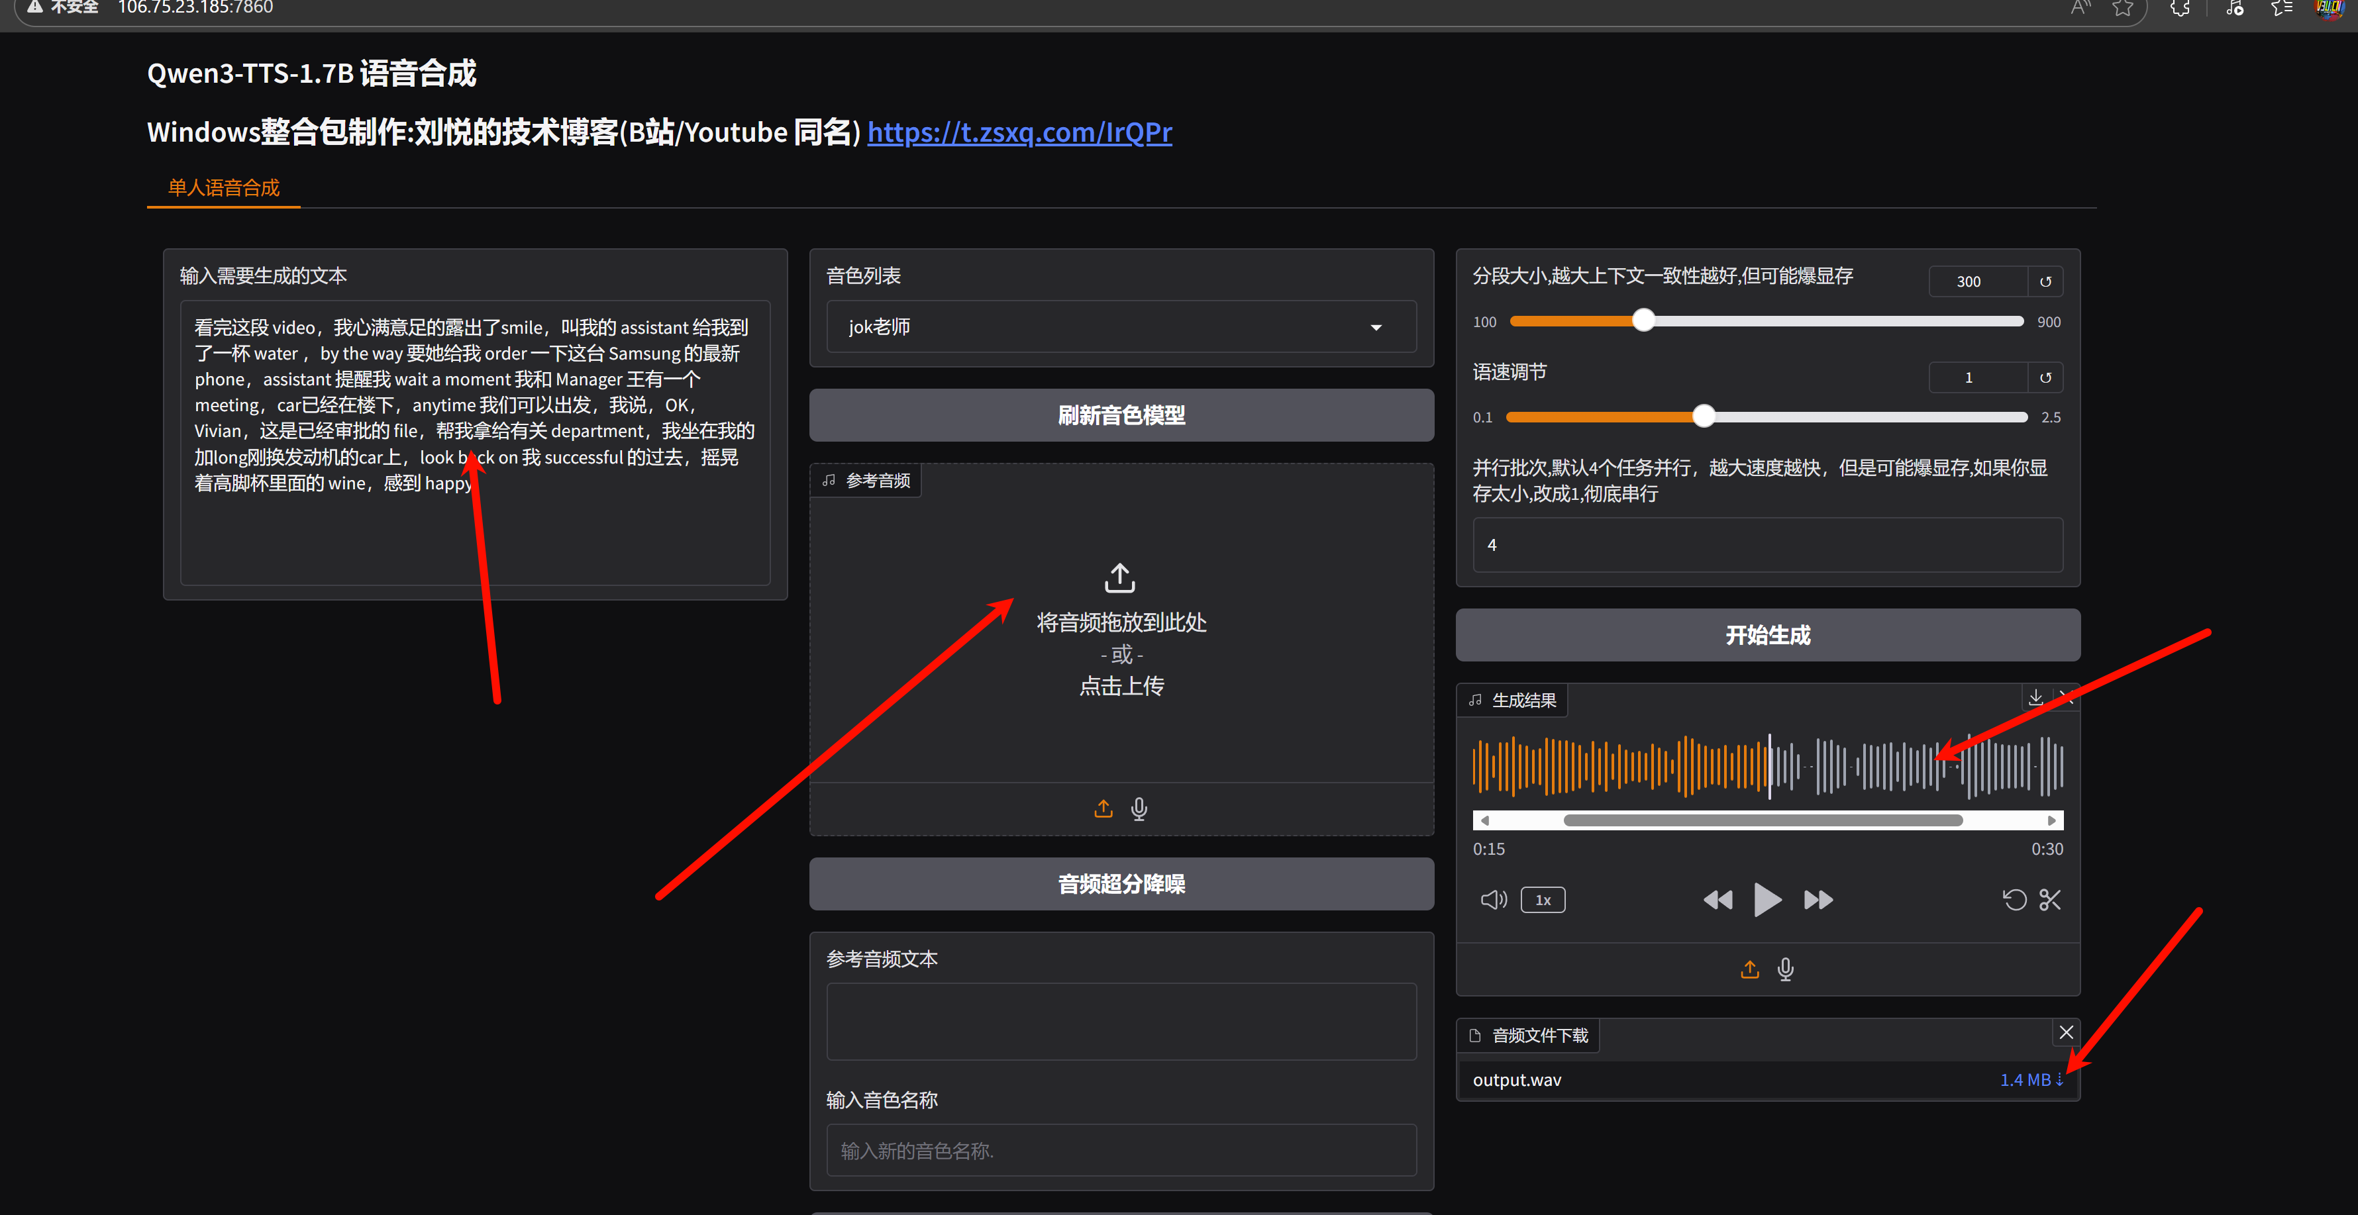This screenshot has height=1215, width=2358.
Task: Open the t.zsxq.com hyperlink
Action: click(x=1019, y=132)
